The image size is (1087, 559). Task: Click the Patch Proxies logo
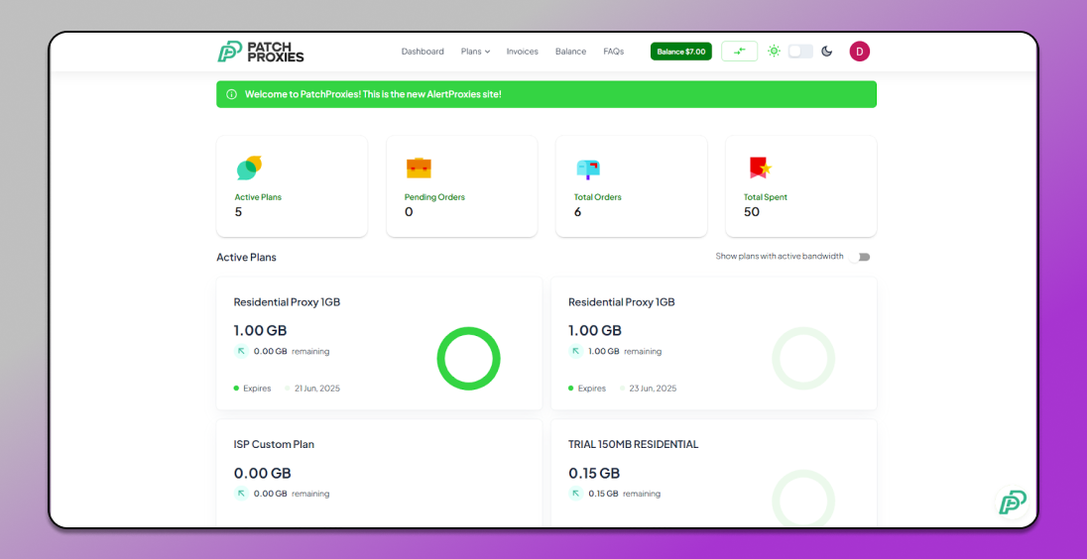260,52
